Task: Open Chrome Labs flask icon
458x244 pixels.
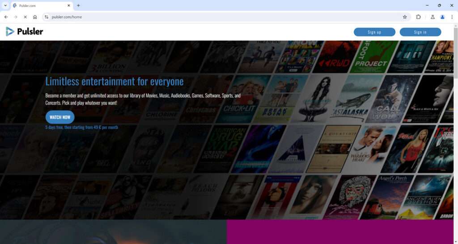Action: (433, 17)
